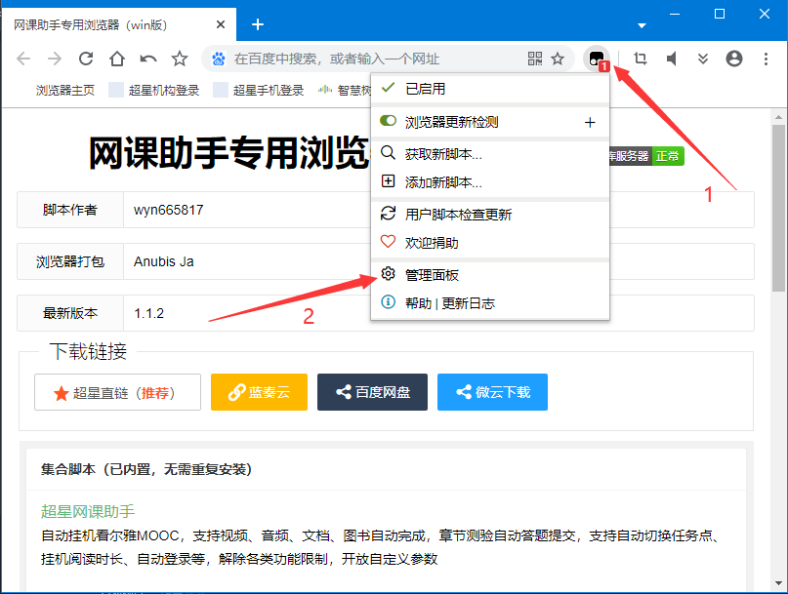Click the heart icon beside 欢迎捐助

[388, 242]
